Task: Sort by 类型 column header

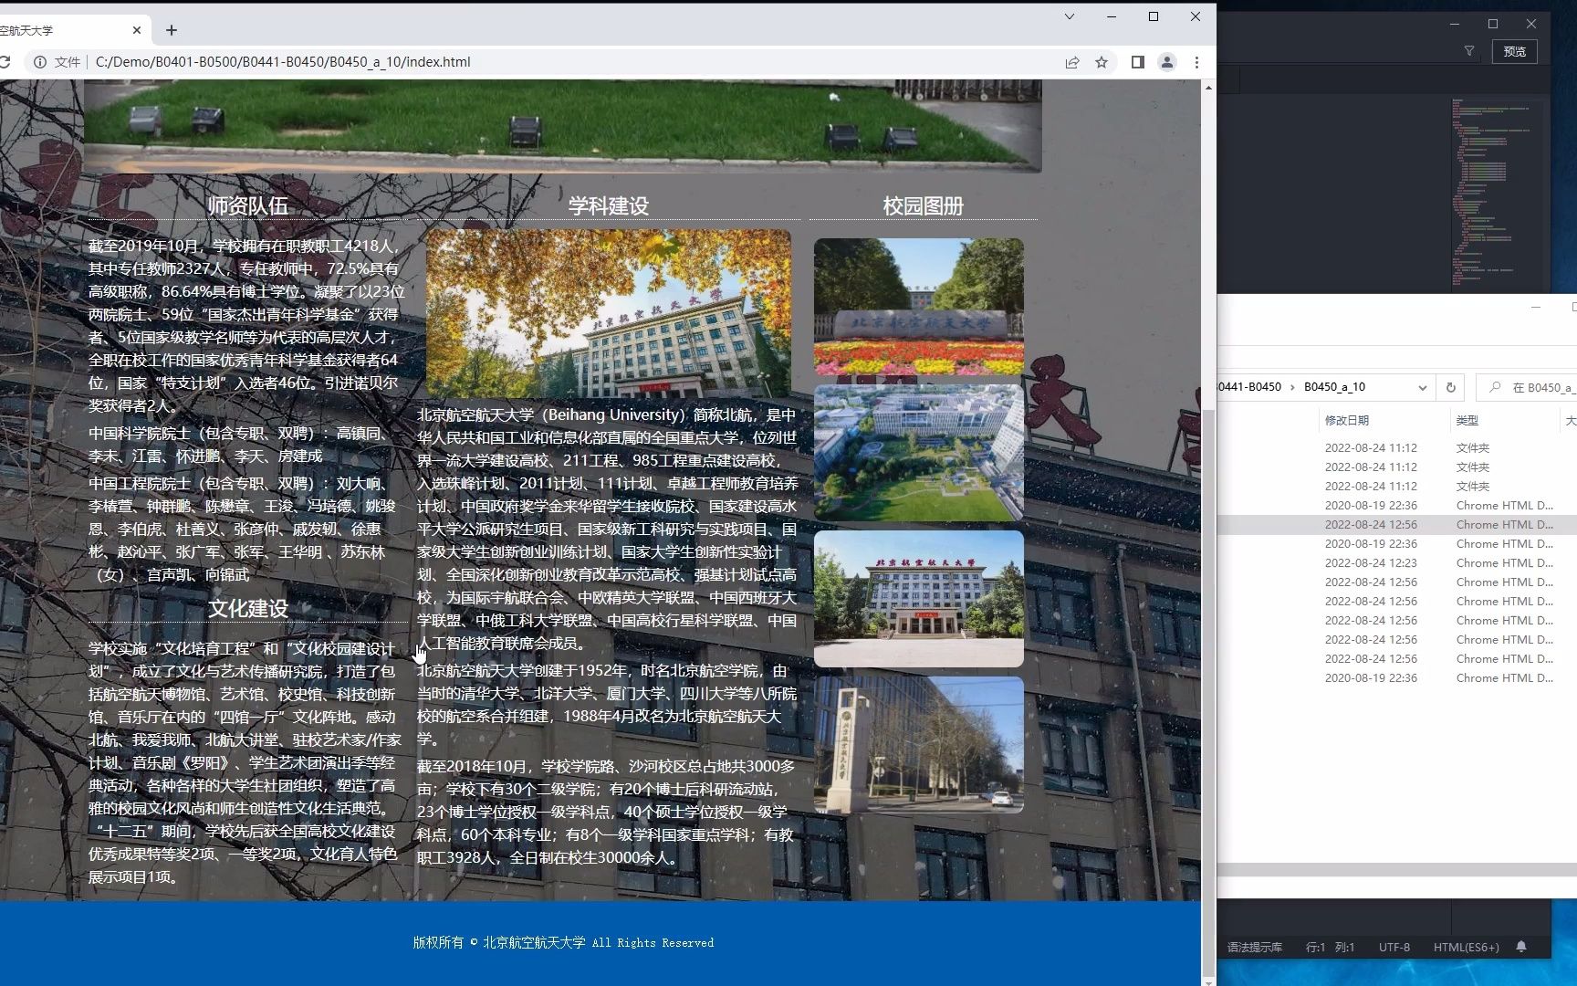Action: point(1467,421)
